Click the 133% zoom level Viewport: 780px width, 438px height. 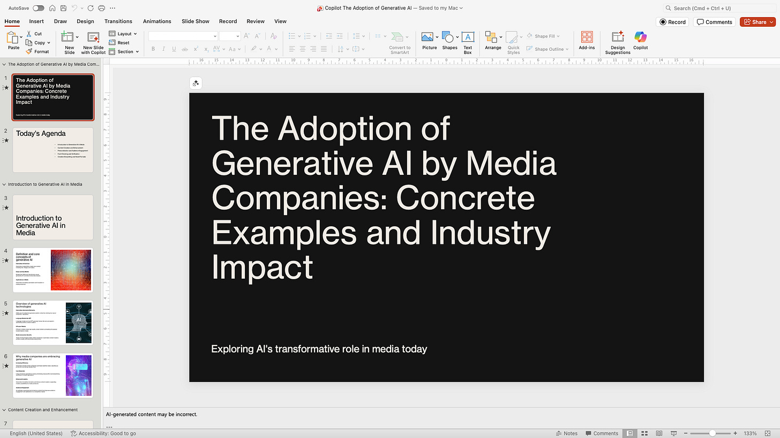coord(750,433)
